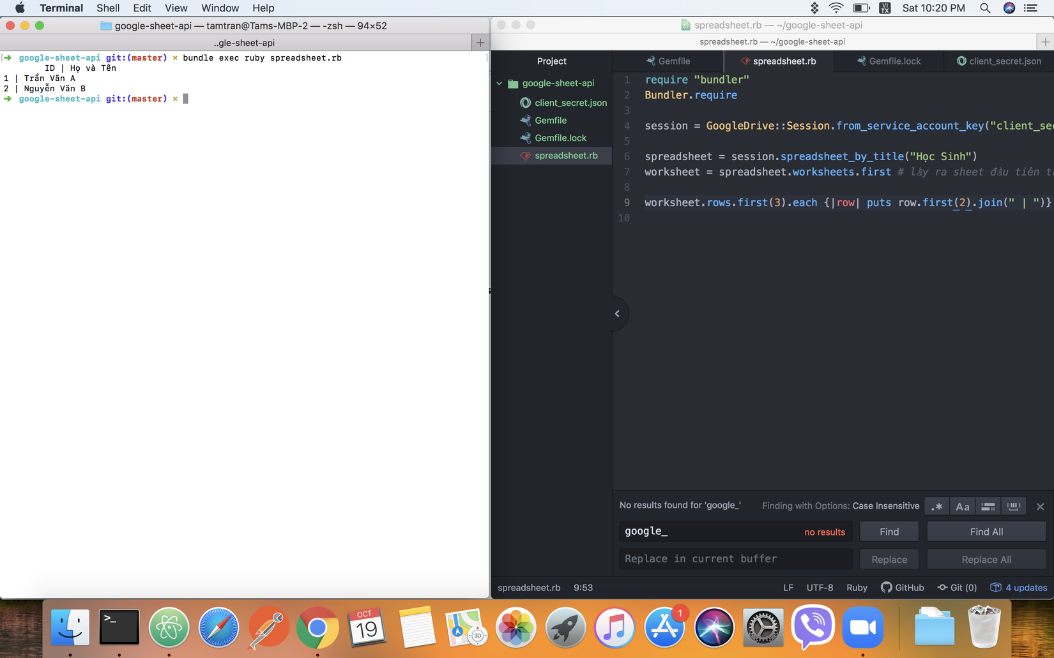
Task: Collapse the google-sheet-api project folder
Action: (500, 84)
